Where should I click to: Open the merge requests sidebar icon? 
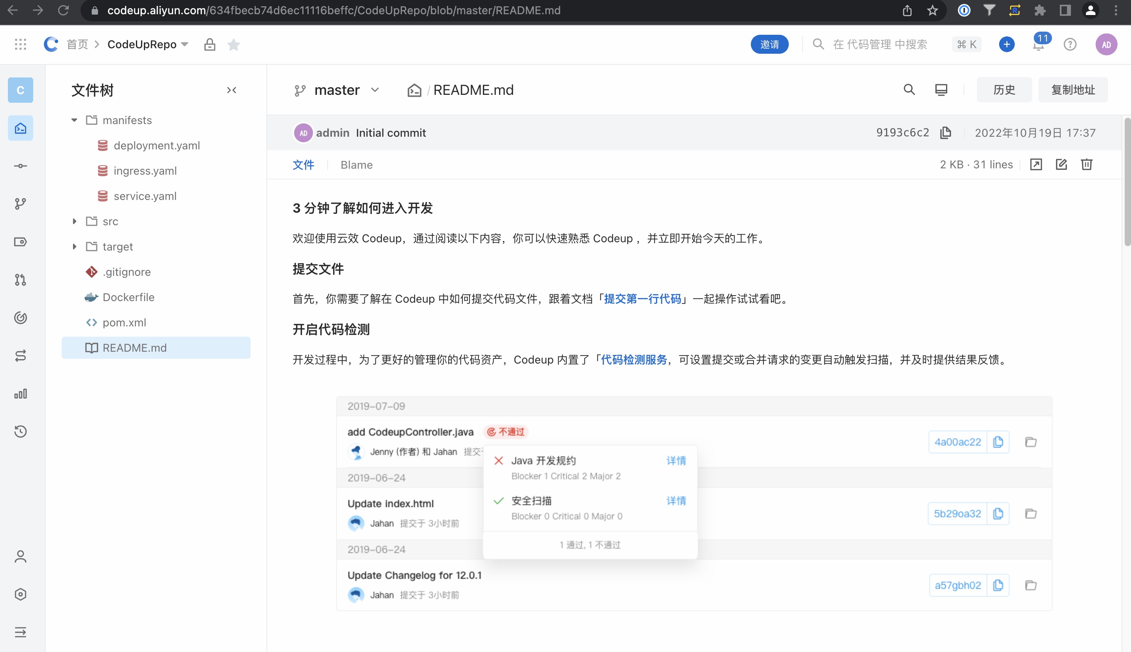pos(21,280)
